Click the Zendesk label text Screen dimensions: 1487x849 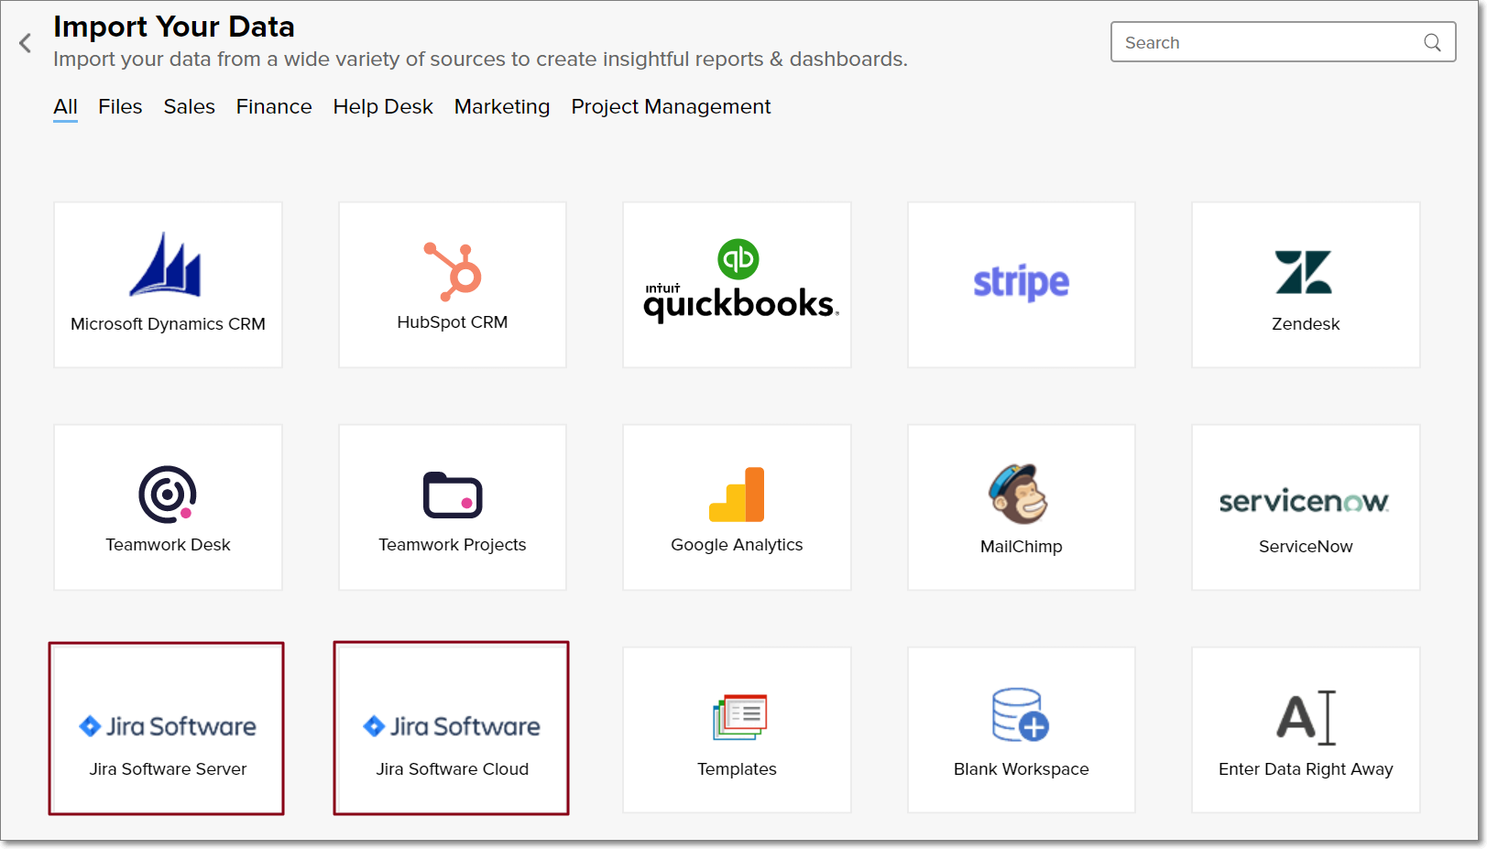tap(1306, 324)
